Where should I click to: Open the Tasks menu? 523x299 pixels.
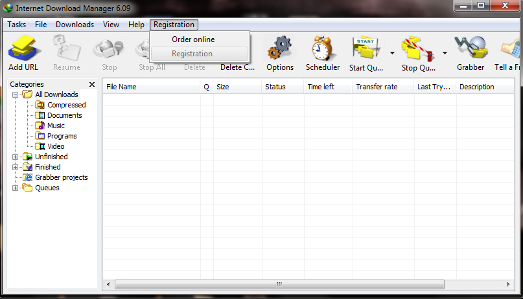coord(17,25)
